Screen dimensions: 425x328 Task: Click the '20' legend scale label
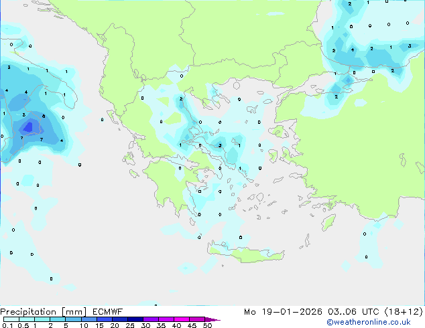point(115,325)
